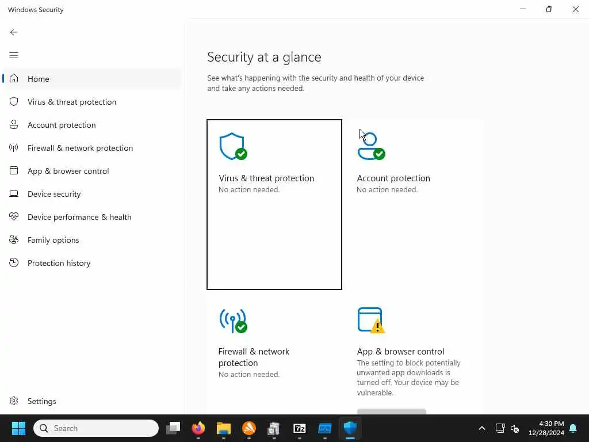
Task: Click the blue monitor app taskbar icon
Action: [325, 428]
